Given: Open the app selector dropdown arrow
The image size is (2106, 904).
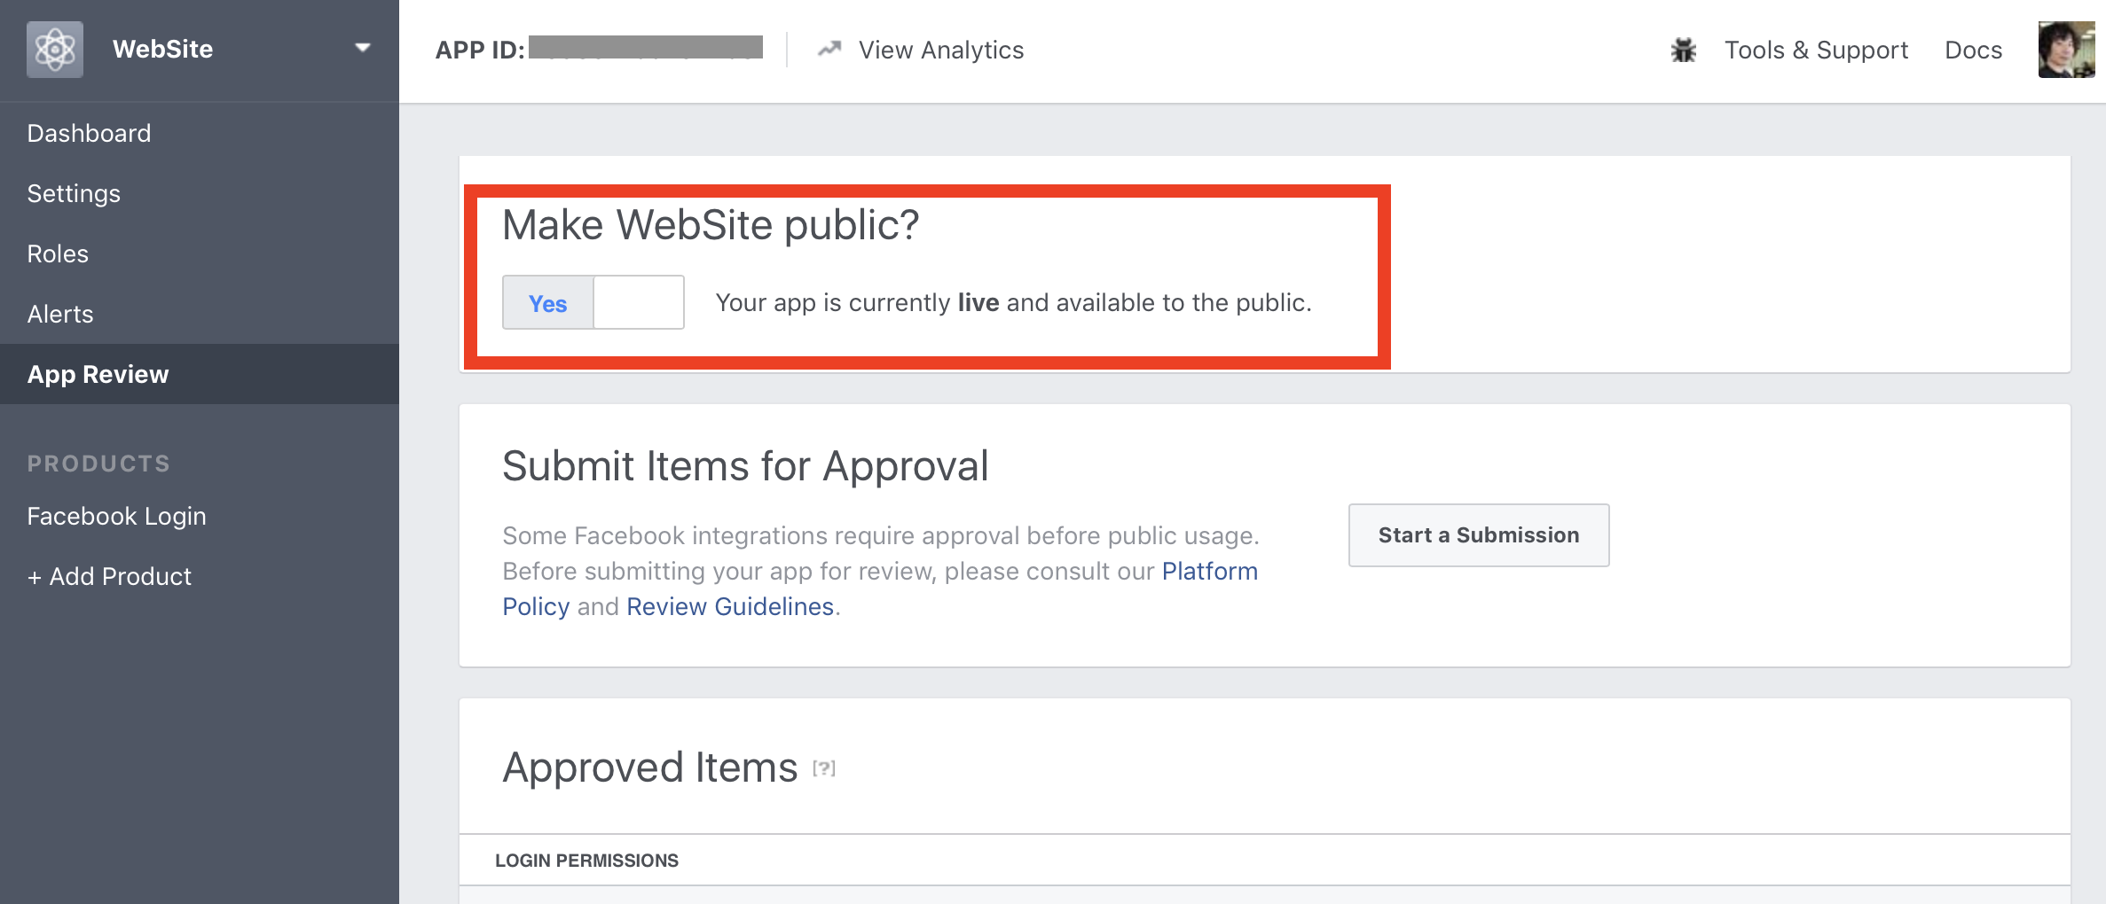Looking at the screenshot, I should tap(362, 48).
